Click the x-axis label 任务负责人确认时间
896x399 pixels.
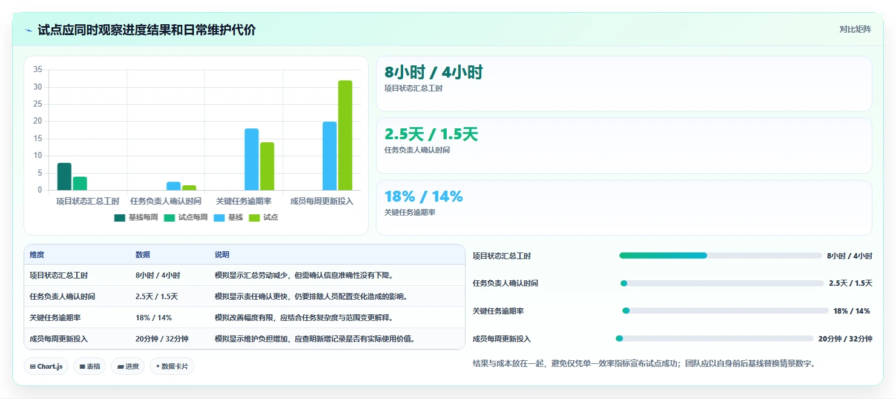coord(166,201)
